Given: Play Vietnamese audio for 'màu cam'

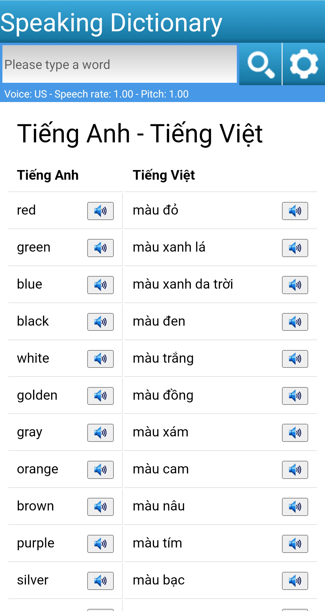Looking at the screenshot, I should pos(295,470).
